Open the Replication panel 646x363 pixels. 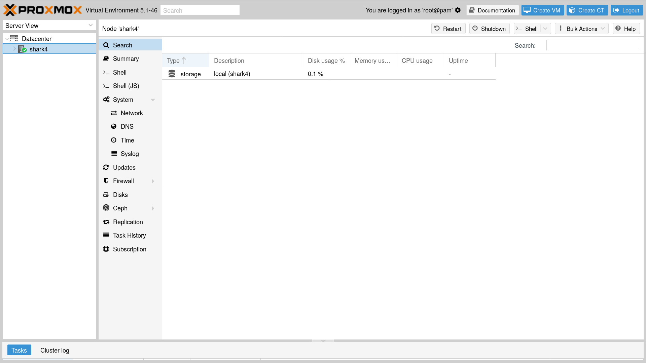pyautogui.click(x=128, y=222)
